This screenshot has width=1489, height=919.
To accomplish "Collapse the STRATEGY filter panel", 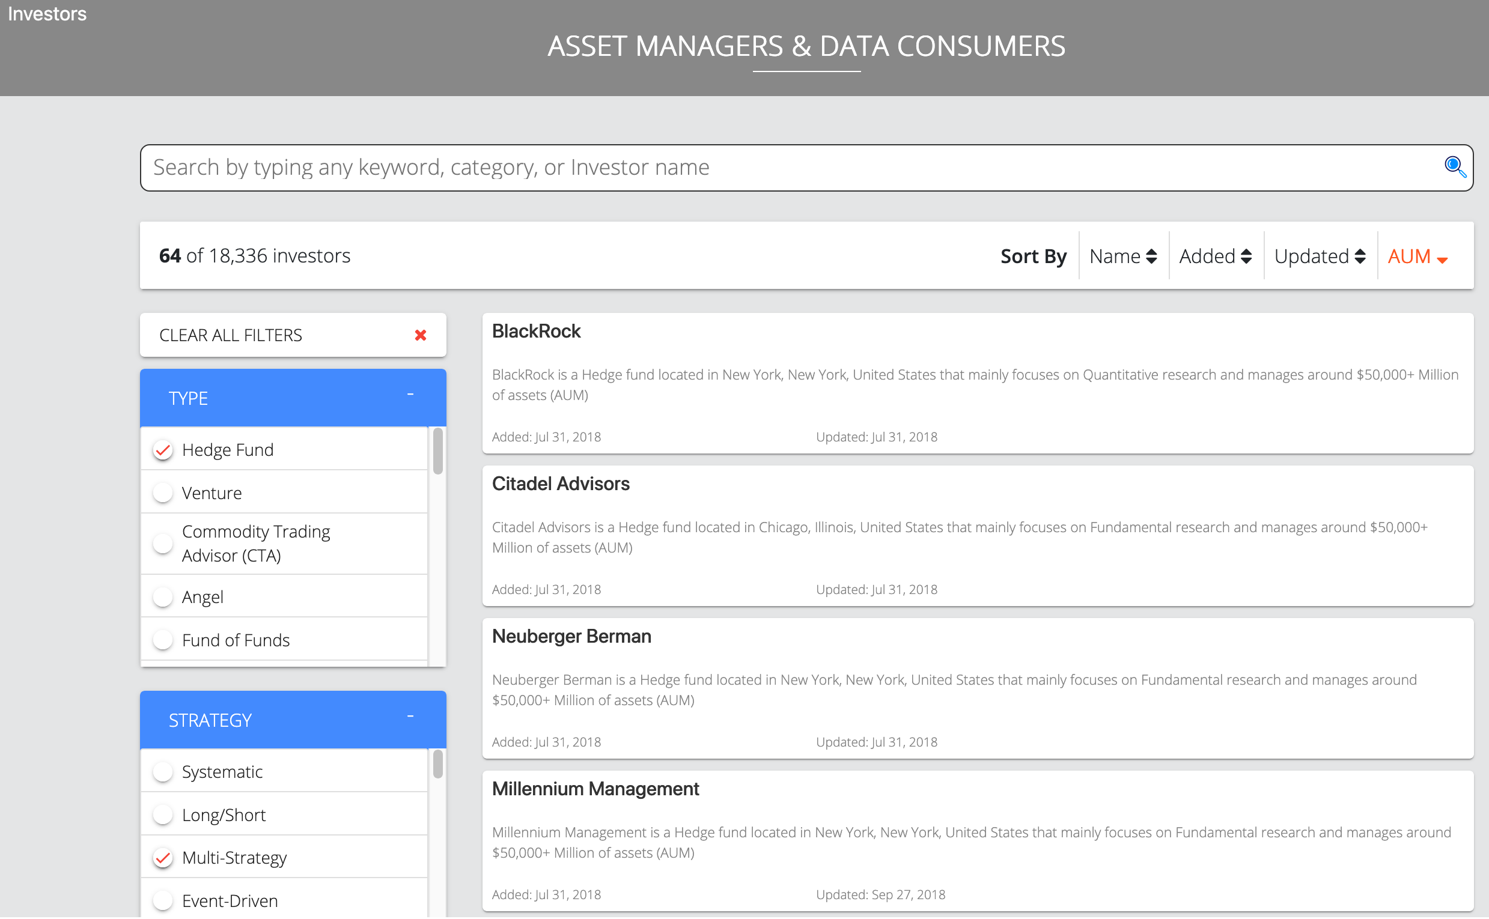I will 410,717.
